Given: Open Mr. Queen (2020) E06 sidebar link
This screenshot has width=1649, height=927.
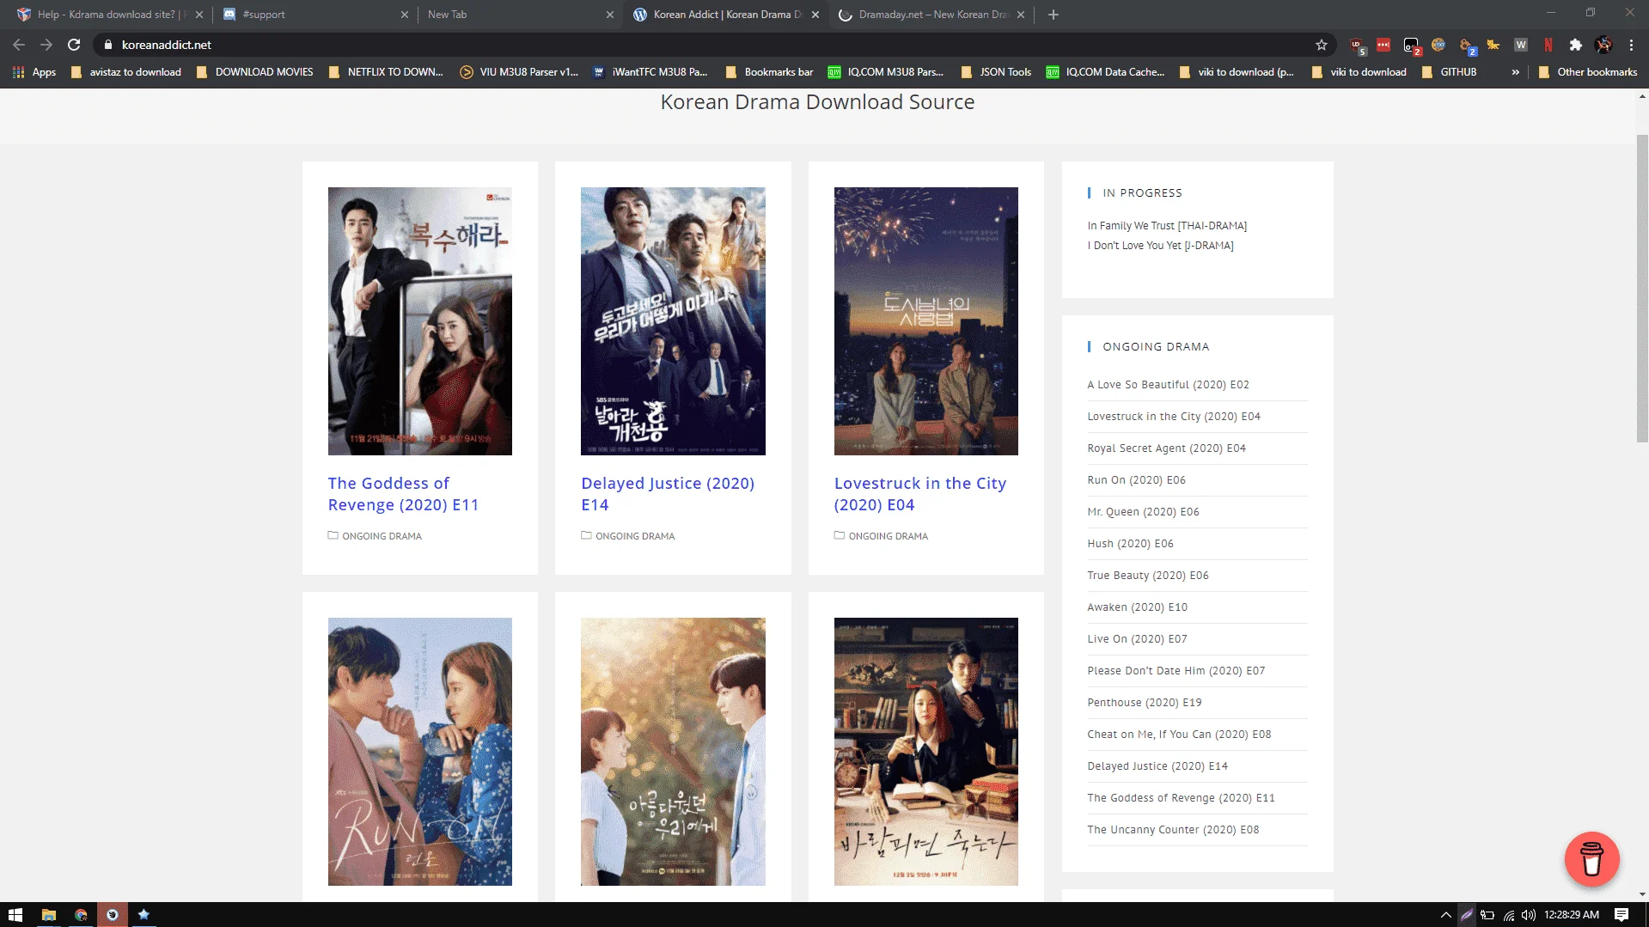Looking at the screenshot, I should (x=1143, y=512).
